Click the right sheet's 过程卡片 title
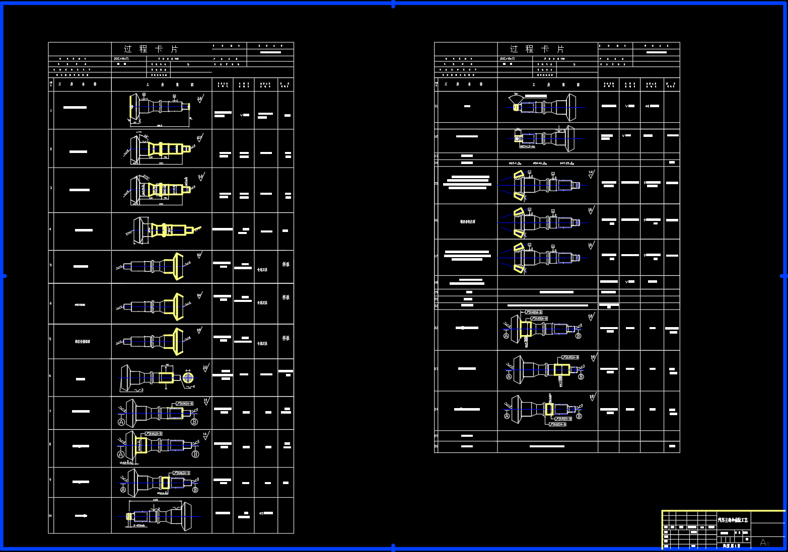The image size is (788, 552). coord(537,49)
